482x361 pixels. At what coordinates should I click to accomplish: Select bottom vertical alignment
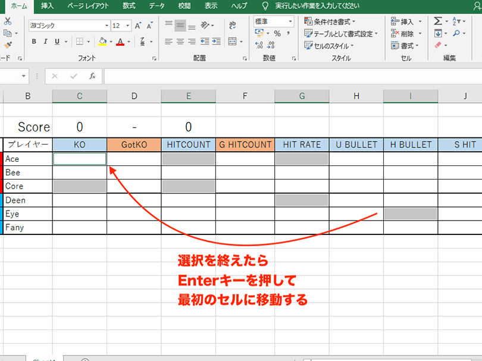point(192,26)
